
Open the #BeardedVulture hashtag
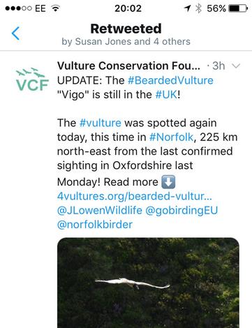[x=170, y=80]
